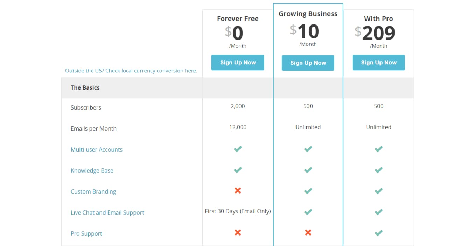
Task: Click With Pro checkmark for Pro Support
Action: tap(378, 233)
